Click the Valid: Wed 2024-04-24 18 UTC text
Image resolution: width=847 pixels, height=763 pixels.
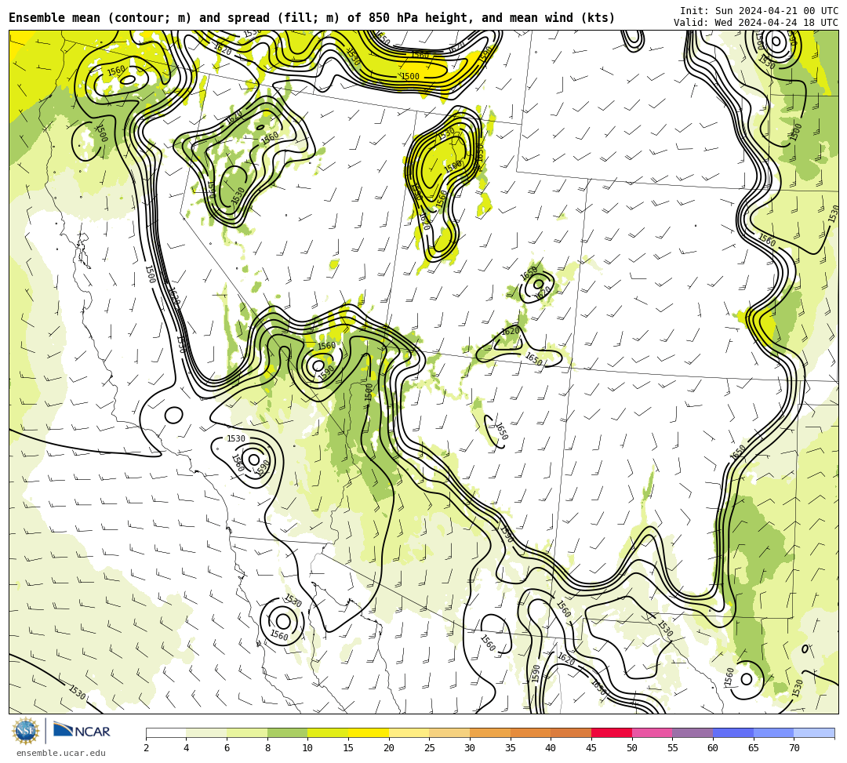point(756,22)
